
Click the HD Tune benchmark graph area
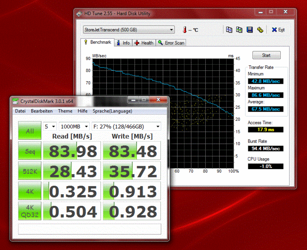click(163, 114)
